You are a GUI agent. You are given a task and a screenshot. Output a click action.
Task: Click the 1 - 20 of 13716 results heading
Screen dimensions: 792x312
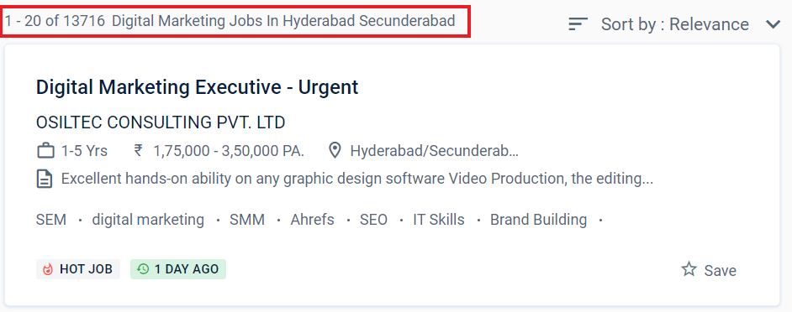[230, 21]
